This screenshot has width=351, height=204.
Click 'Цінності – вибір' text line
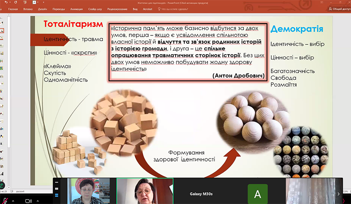(x=292, y=58)
